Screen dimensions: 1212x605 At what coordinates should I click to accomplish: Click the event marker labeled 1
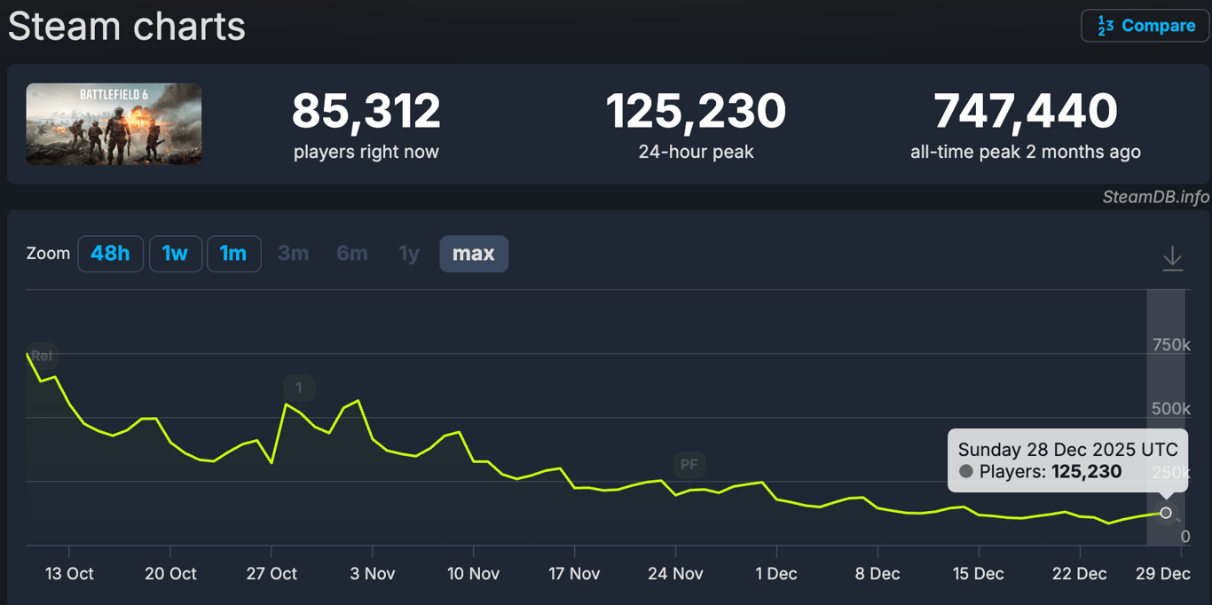click(299, 388)
